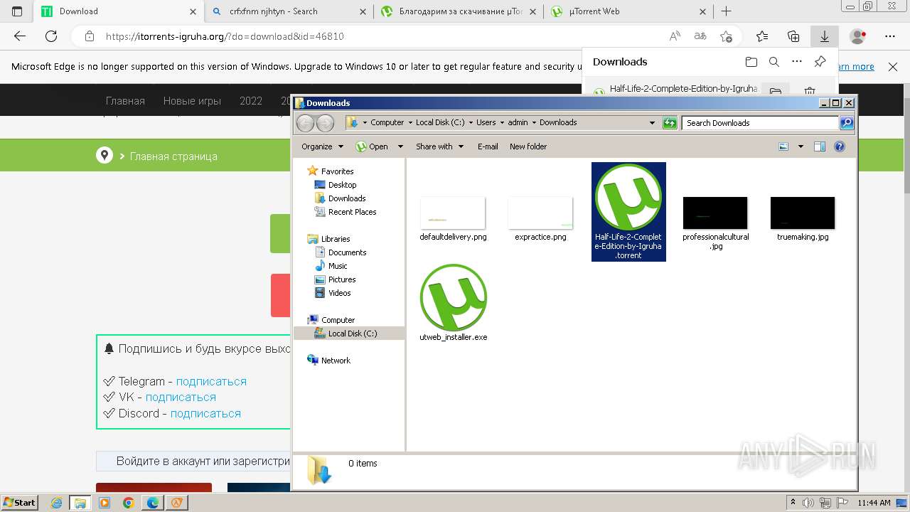Create New folder in Explorer
The image size is (910, 512).
[528, 146]
